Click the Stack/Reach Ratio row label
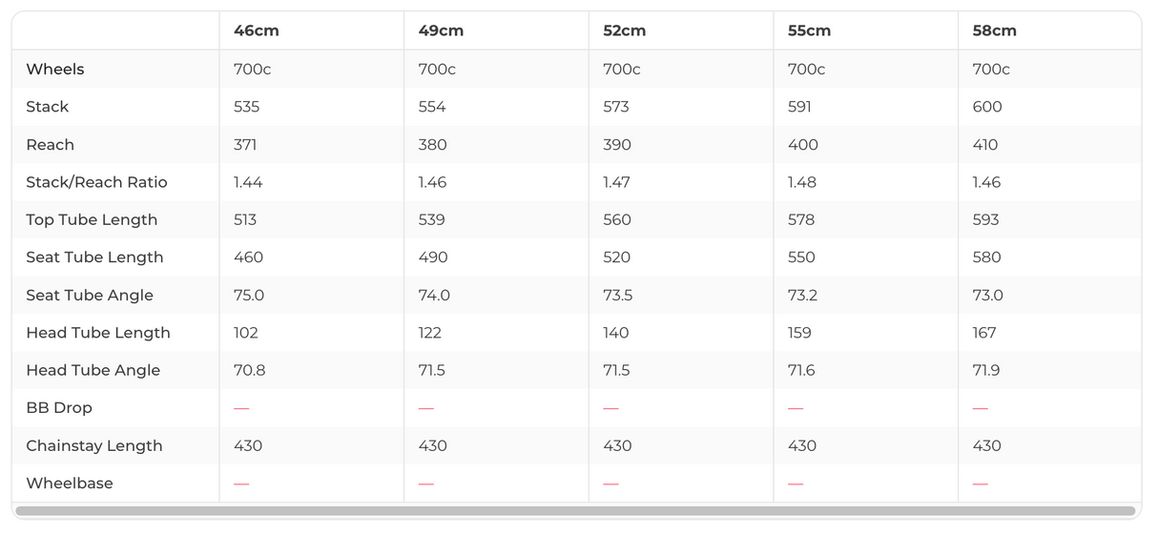Image resolution: width=1158 pixels, height=534 pixels. 96,182
